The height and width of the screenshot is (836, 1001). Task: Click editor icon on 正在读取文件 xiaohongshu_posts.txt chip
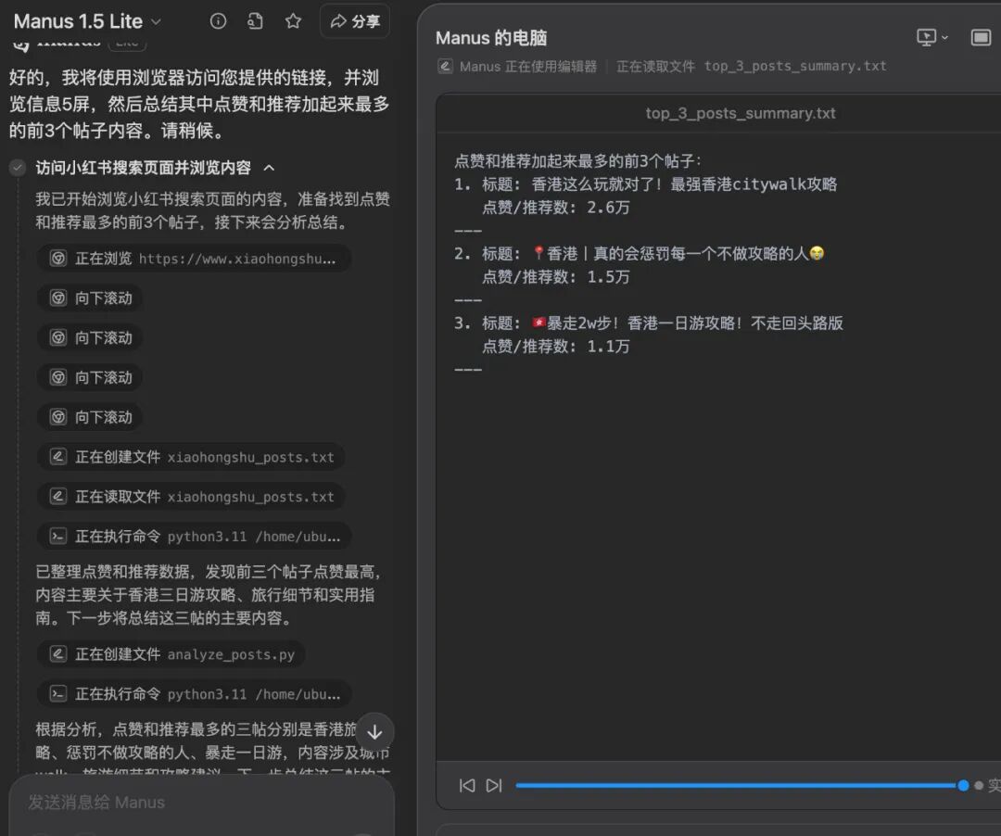(x=58, y=497)
